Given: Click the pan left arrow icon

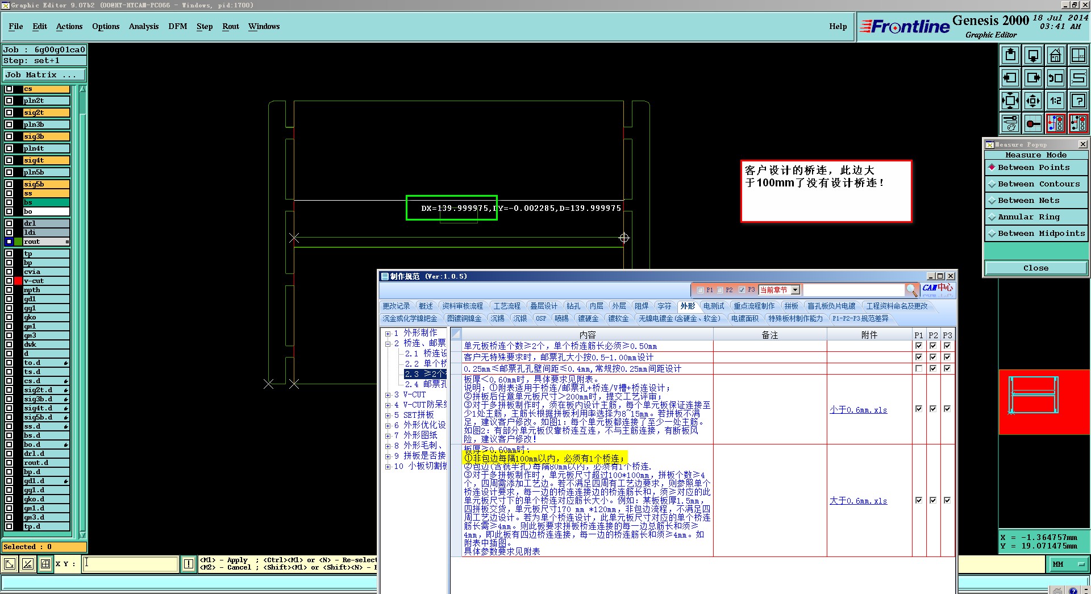Looking at the screenshot, I should point(1010,78).
